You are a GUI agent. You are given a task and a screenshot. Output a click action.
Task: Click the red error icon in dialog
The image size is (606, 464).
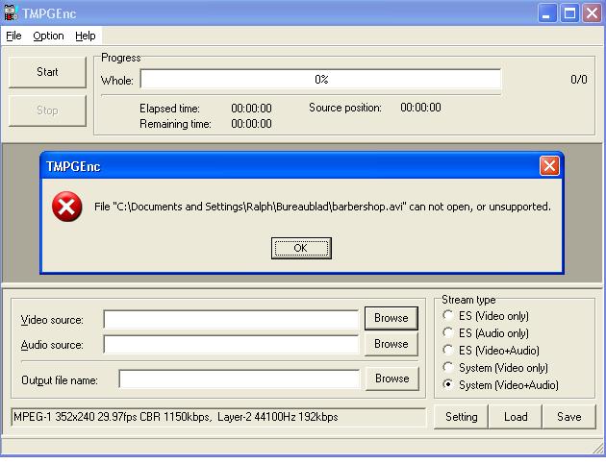[x=67, y=207]
